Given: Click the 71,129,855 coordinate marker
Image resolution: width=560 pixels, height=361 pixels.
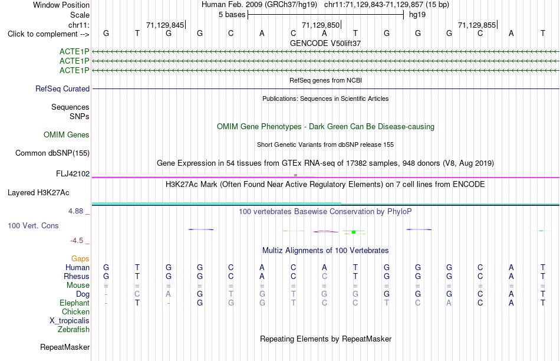Looking at the screenshot, I should click(x=477, y=25).
